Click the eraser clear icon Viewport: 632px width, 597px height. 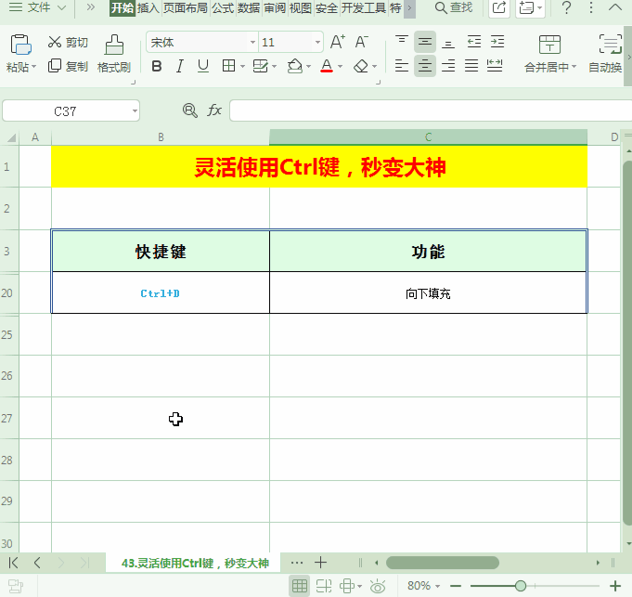tap(361, 66)
